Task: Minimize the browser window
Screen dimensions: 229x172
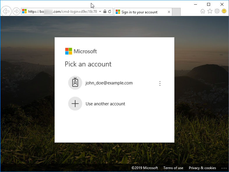Action: pyautogui.click(x=195, y=4)
